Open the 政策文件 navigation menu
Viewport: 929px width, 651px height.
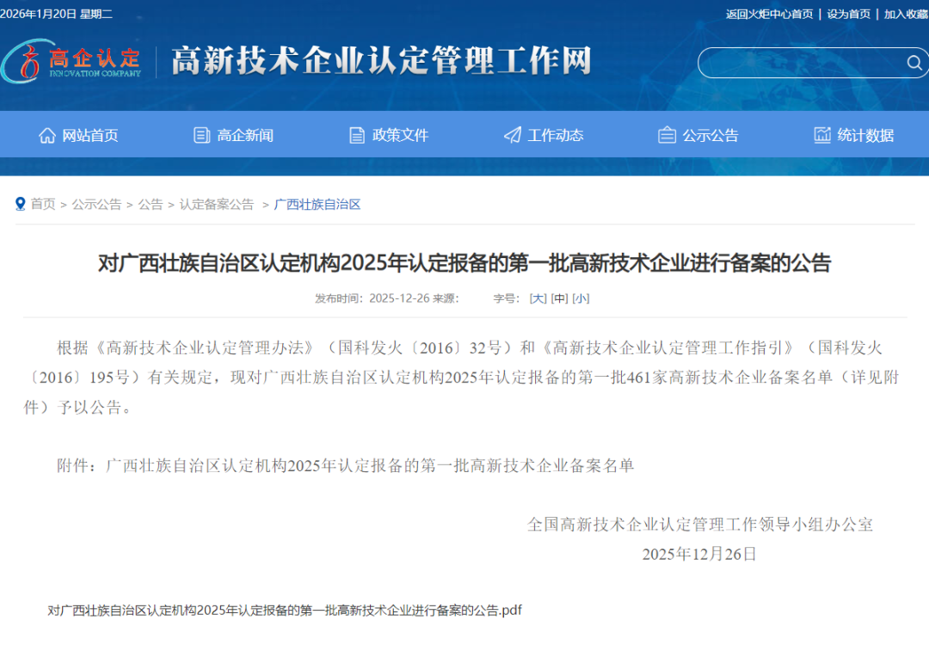click(400, 135)
